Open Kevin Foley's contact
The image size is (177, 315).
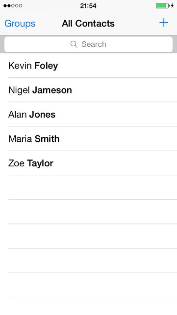(88, 65)
